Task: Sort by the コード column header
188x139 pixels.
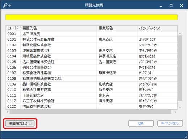Action: pos(13,28)
